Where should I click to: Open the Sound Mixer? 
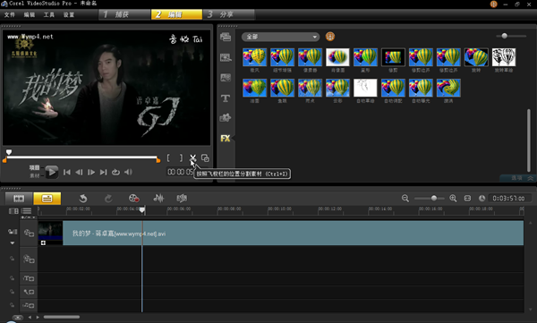point(158,198)
